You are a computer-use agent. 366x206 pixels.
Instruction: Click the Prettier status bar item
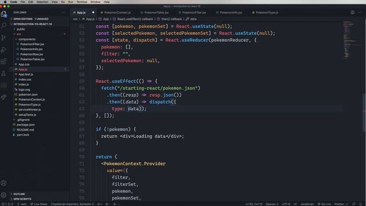click(341, 204)
